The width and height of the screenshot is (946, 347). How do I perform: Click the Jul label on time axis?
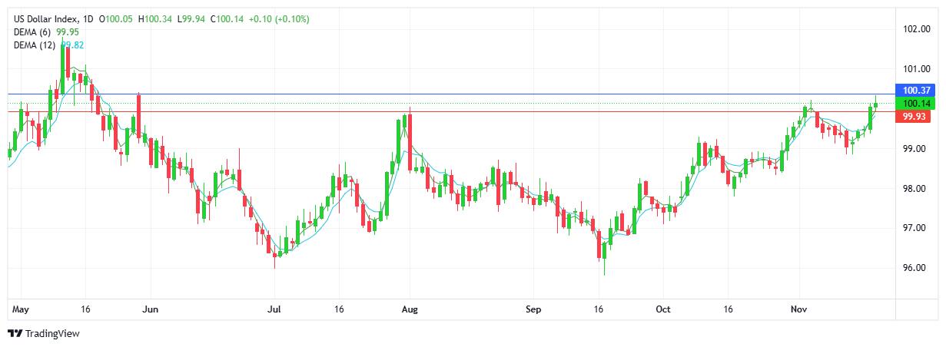[274, 309]
